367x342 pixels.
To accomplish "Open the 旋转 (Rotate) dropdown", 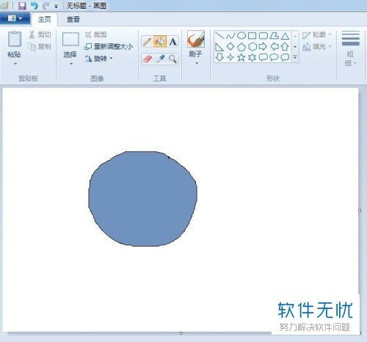I will 99,59.
